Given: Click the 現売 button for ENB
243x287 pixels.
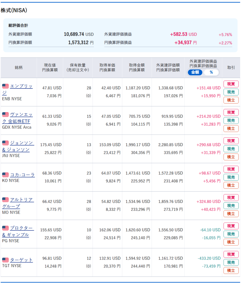Looking at the screenshot, I should pyautogui.click(x=231, y=92).
